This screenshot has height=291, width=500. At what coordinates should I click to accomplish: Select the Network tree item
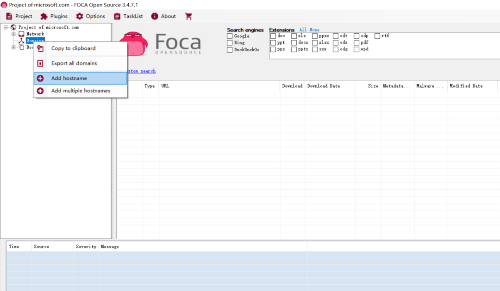[x=35, y=34]
